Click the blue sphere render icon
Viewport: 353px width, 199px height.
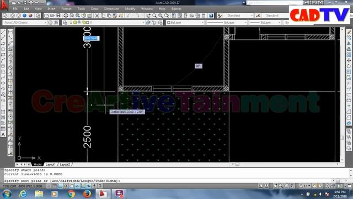point(24,15)
